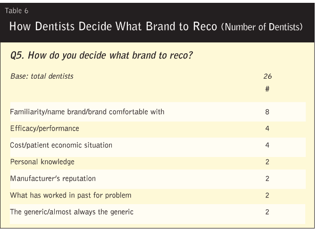Select the "Personal knowledge" row label
Viewport: 318px width, 231px height.
click(x=42, y=162)
